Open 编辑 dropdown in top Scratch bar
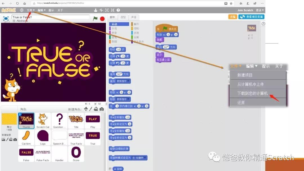Screen dimensions: 304x171 (41, 10)
